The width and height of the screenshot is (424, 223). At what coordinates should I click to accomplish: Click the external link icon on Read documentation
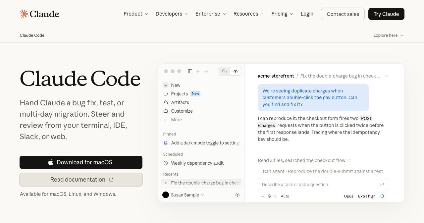111,180
